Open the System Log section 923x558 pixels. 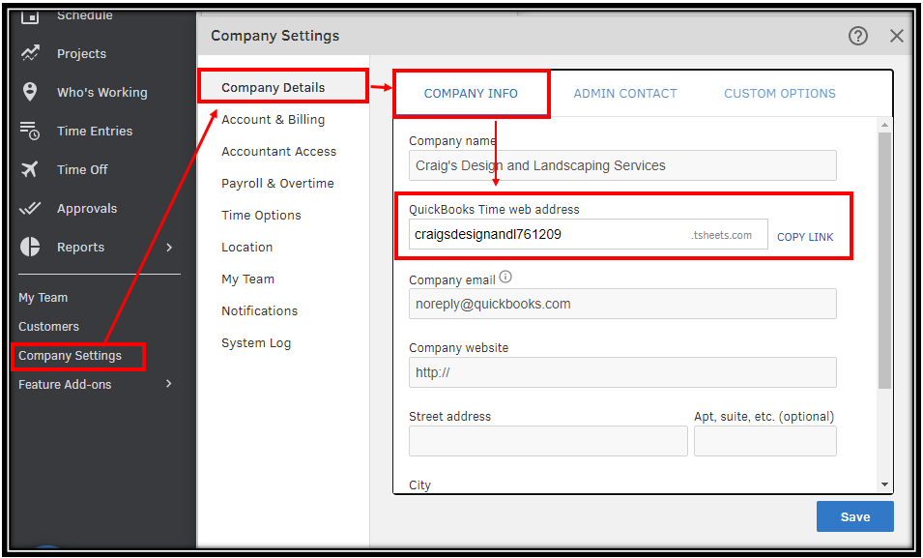click(256, 343)
